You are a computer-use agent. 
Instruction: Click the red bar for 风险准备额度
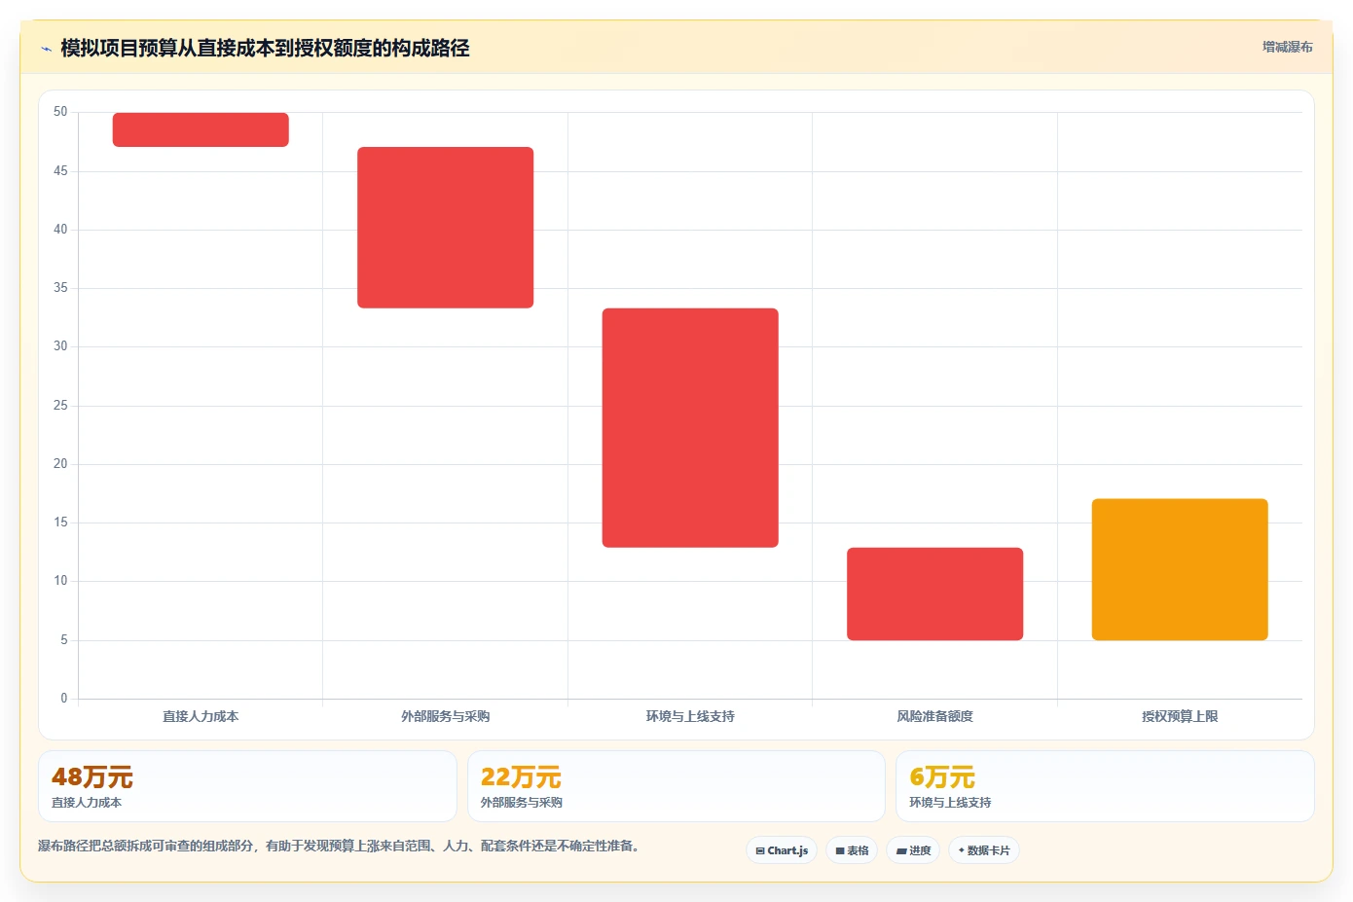pyautogui.click(x=934, y=594)
